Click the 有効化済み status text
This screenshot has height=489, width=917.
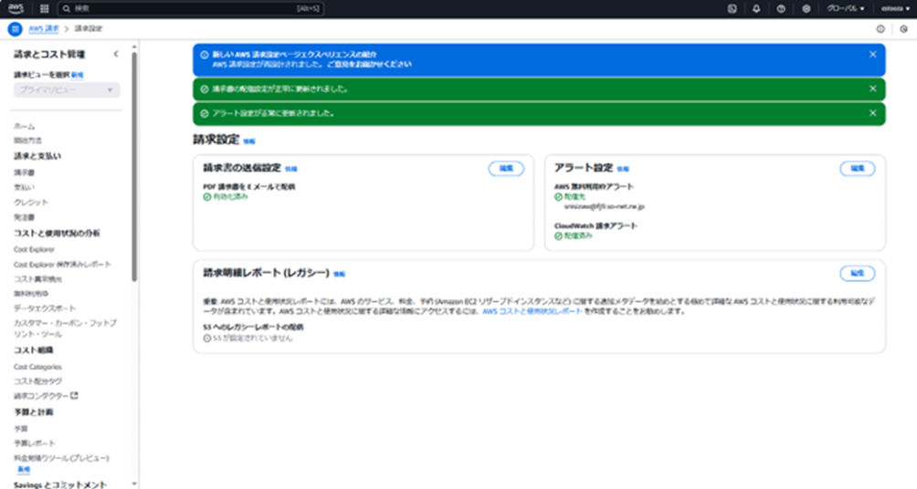coord(230,197)
